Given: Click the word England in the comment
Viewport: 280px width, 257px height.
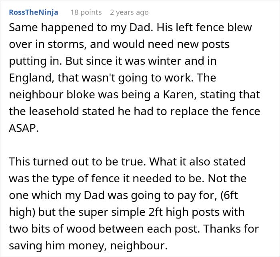Looking at the screenshot, I should click(32, 78).
